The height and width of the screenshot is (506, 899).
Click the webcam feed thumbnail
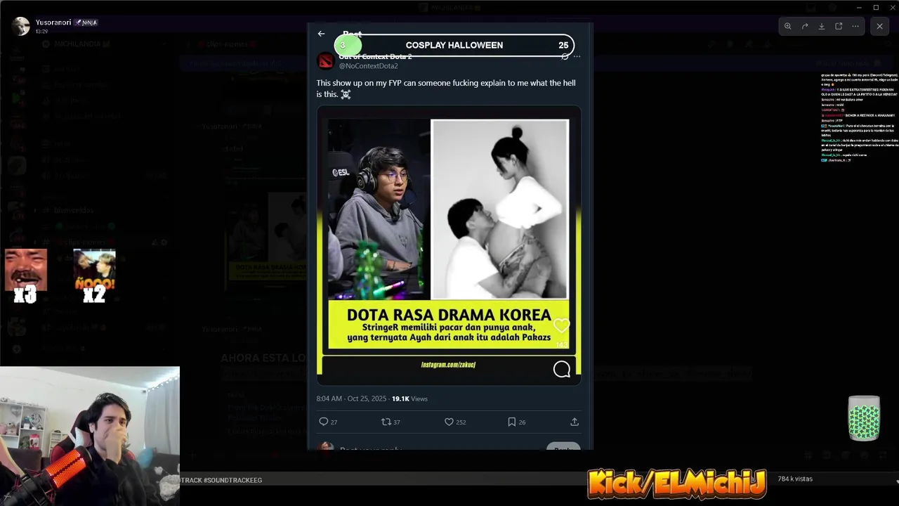(x=90, y=436)
